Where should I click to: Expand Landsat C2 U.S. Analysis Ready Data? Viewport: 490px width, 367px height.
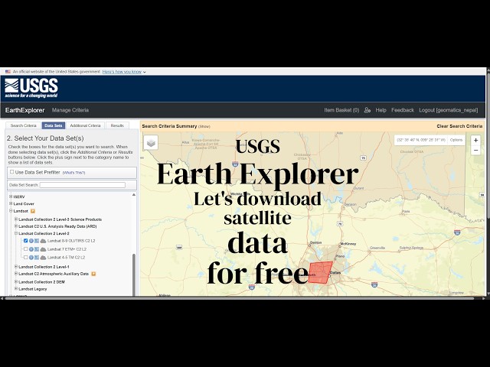click(x=16, y=226)
